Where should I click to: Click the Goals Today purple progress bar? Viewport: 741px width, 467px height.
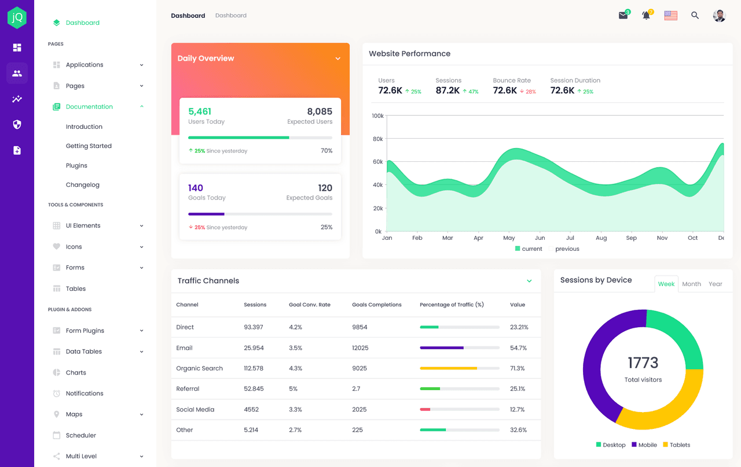pos(206,214)
